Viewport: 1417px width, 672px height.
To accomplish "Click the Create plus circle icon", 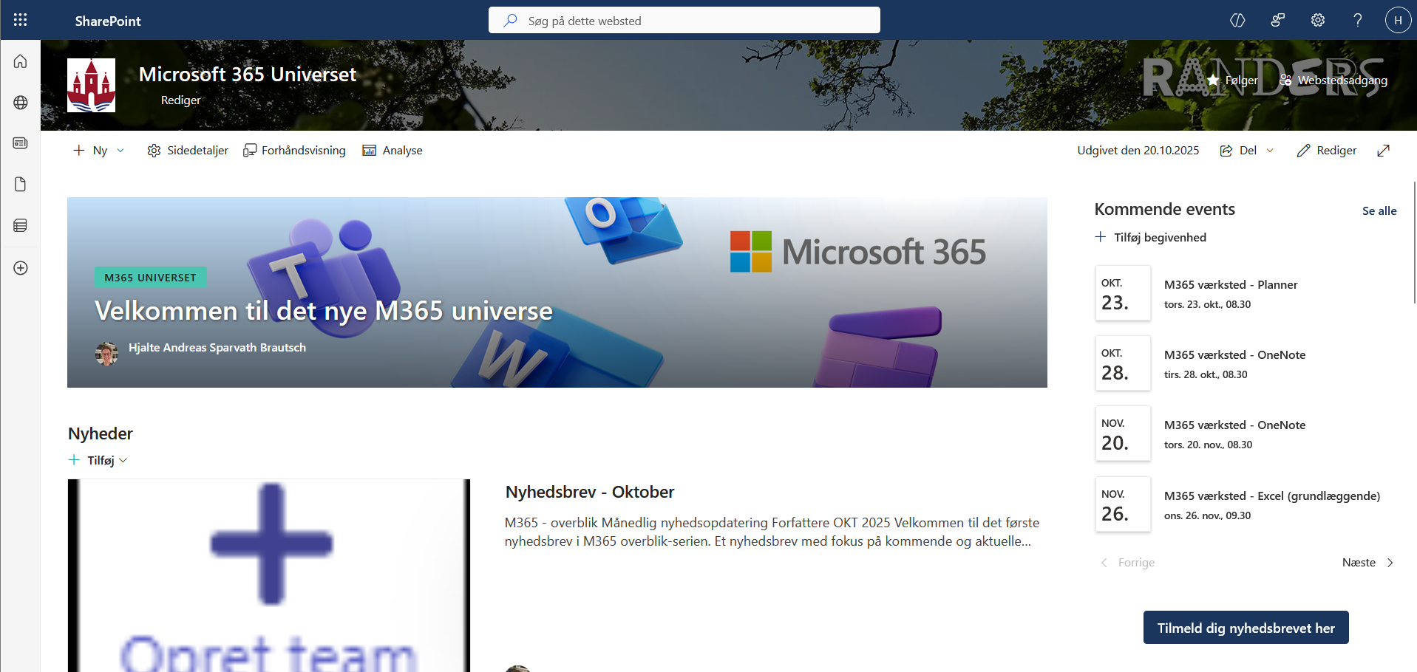I will pyautogui.click(x=20, y=268).
